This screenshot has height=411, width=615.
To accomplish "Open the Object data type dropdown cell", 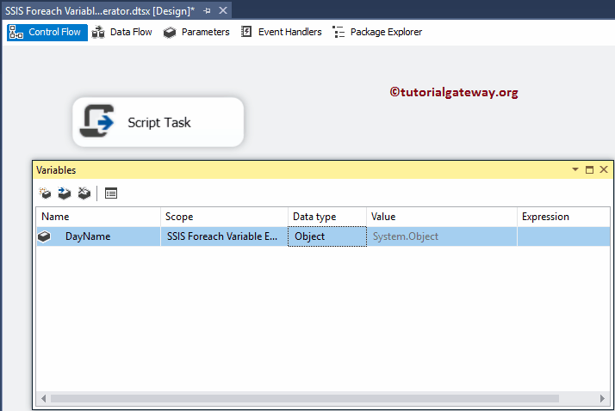I will point(327,236).
